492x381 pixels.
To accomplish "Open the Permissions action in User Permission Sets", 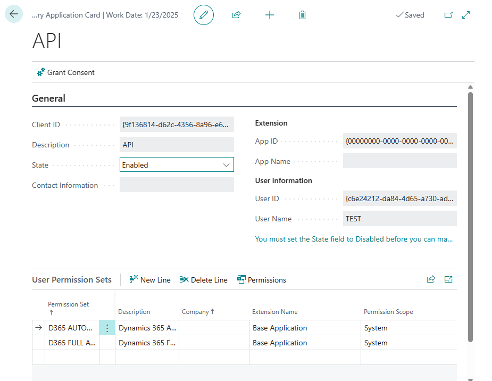I will pos(262,279).
